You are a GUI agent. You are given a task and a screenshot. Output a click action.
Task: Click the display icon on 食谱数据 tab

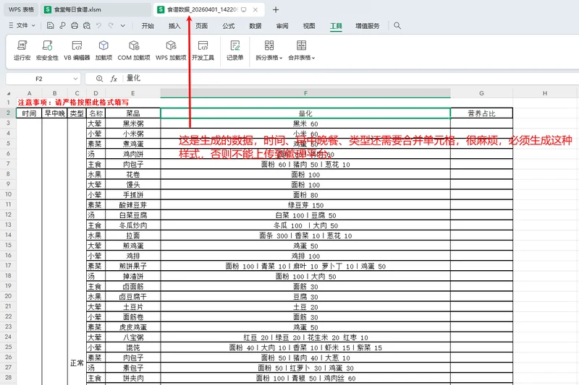pos(244,9)
